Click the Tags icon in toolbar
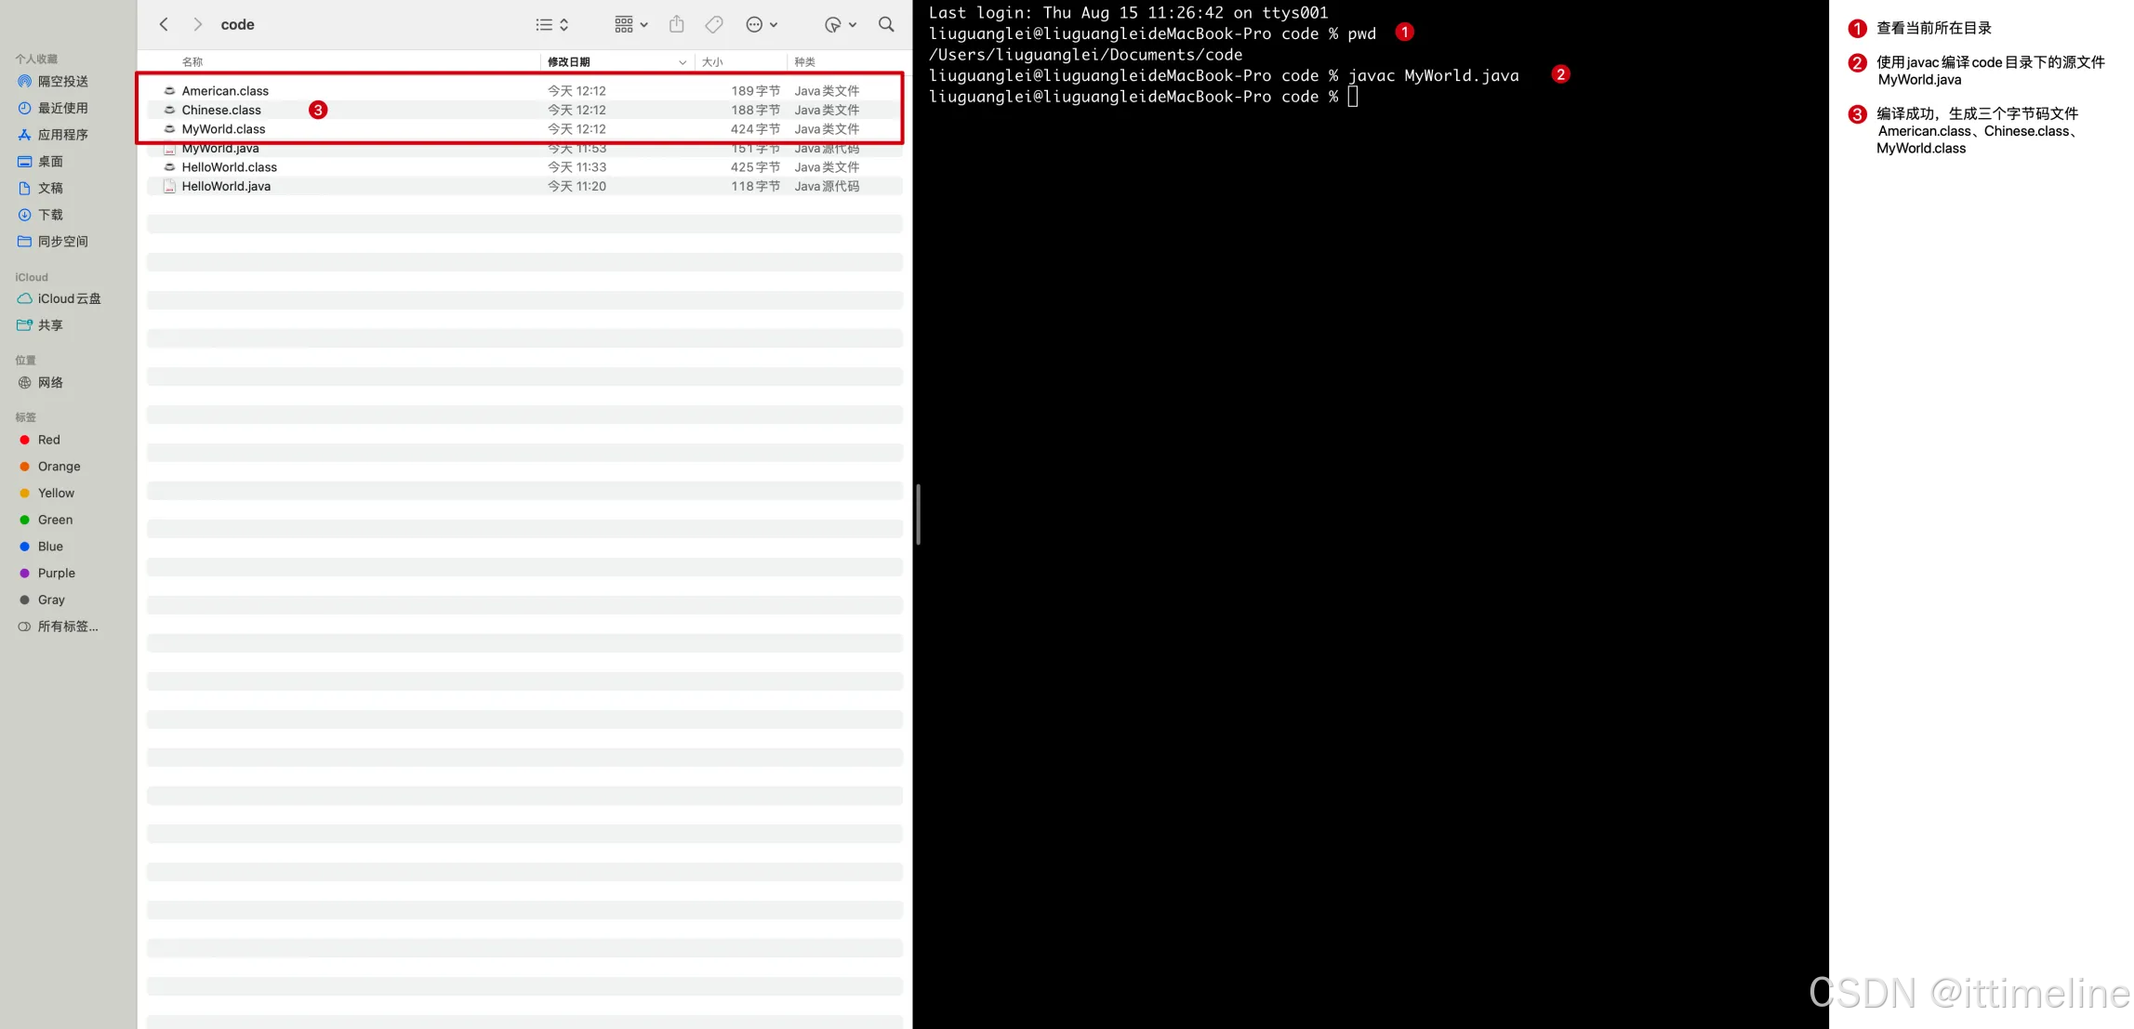The image size is (2134, 1029). tap(714, 25)
